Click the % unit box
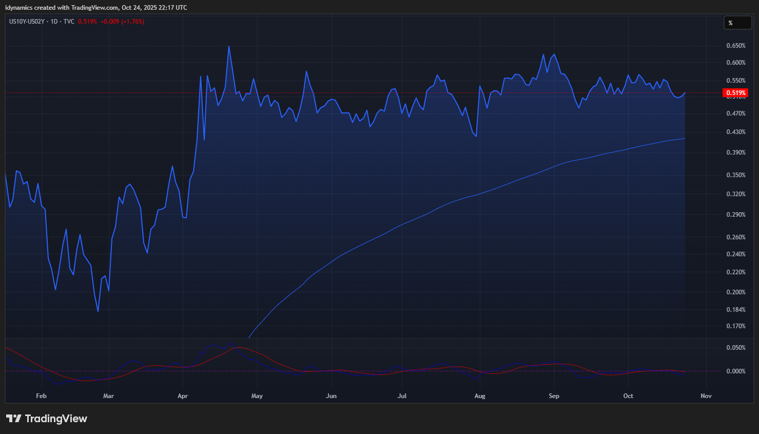 point(737,23)
